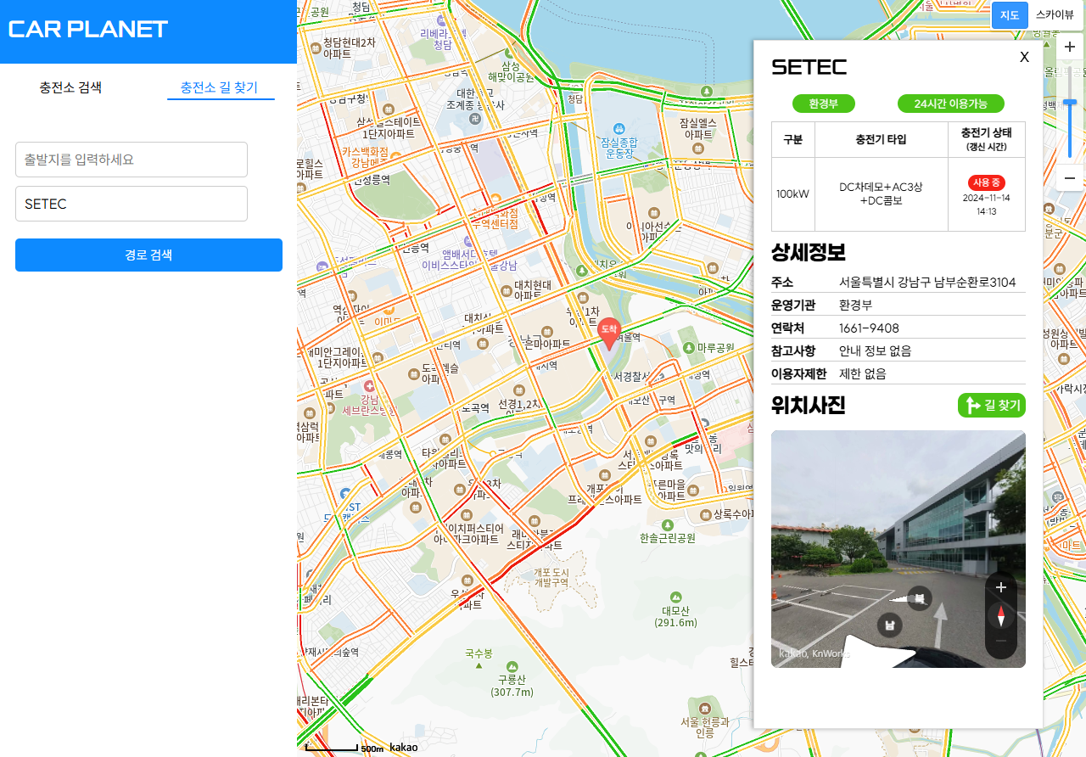Click the 위치사진 heading
The width and height of the screenshot is (1086, 757).
point(808,406)
